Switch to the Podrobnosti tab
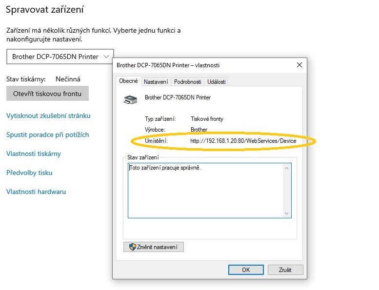The image size is (379, 290). pyautogui.click(x=188, y=82)
